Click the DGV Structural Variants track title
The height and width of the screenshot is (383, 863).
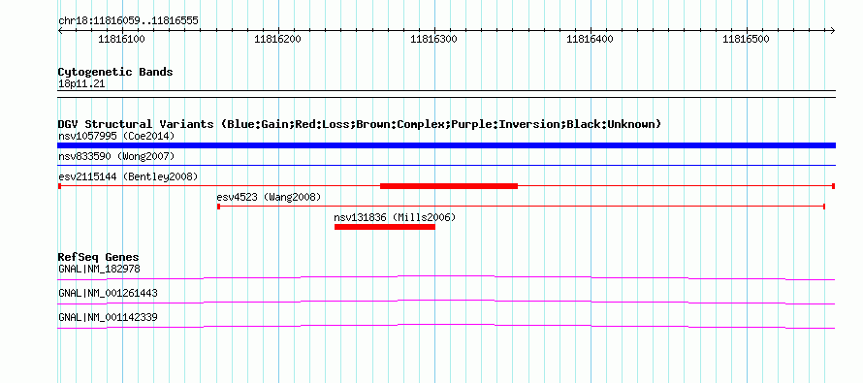coord(360,124)
